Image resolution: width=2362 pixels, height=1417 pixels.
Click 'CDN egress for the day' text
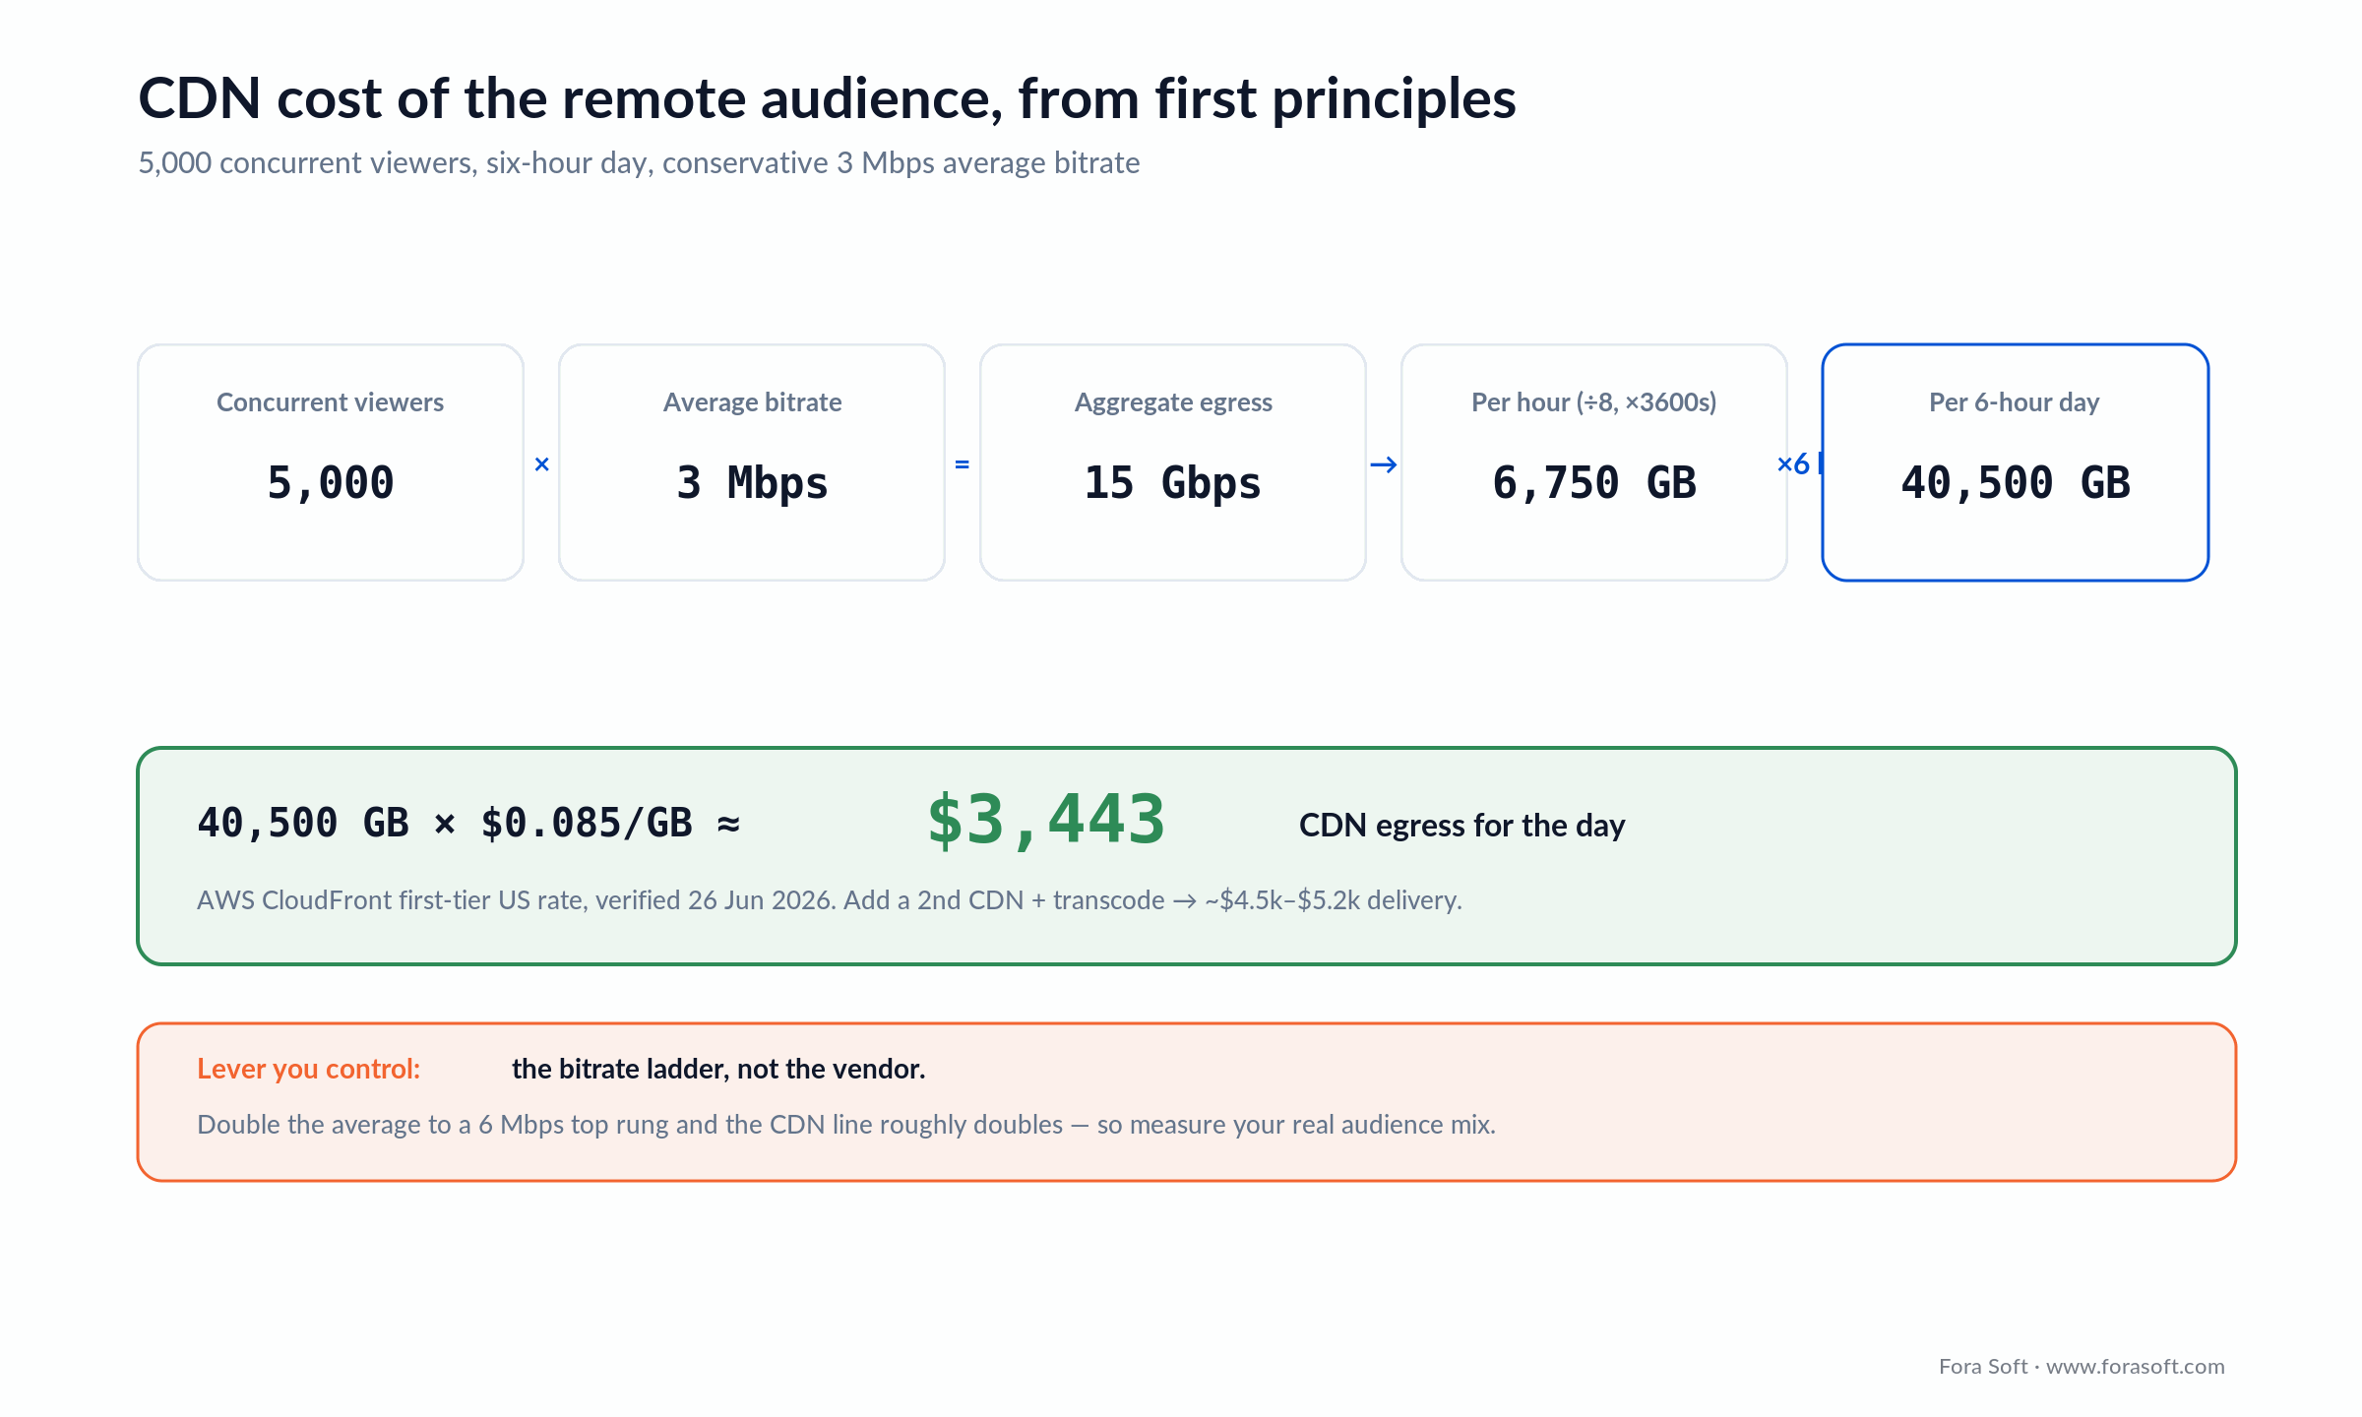[x=1461, y=825]
